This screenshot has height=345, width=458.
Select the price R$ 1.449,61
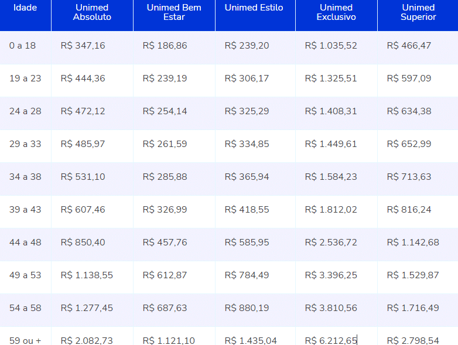pyautogui.click(x=331, y=144)
